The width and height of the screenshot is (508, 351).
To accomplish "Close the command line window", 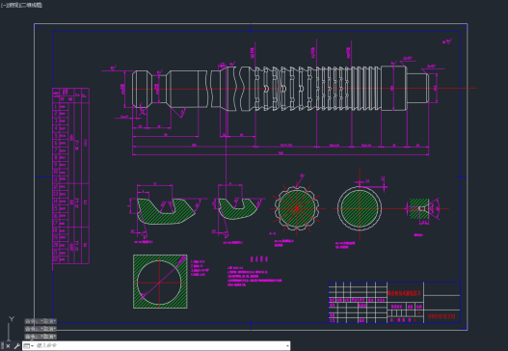I will [8, 346].
